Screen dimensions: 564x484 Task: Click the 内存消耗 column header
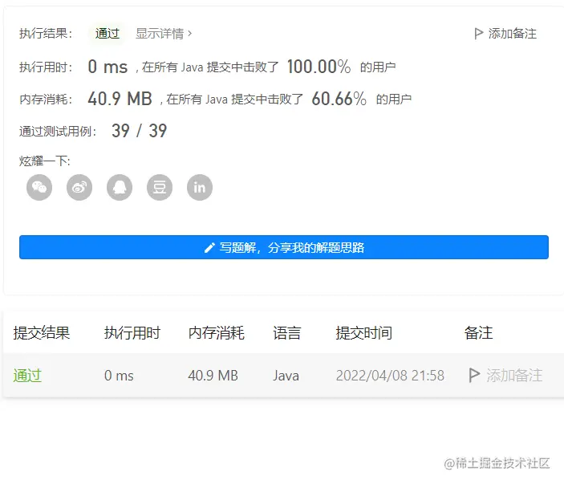[x=216, y=332]
